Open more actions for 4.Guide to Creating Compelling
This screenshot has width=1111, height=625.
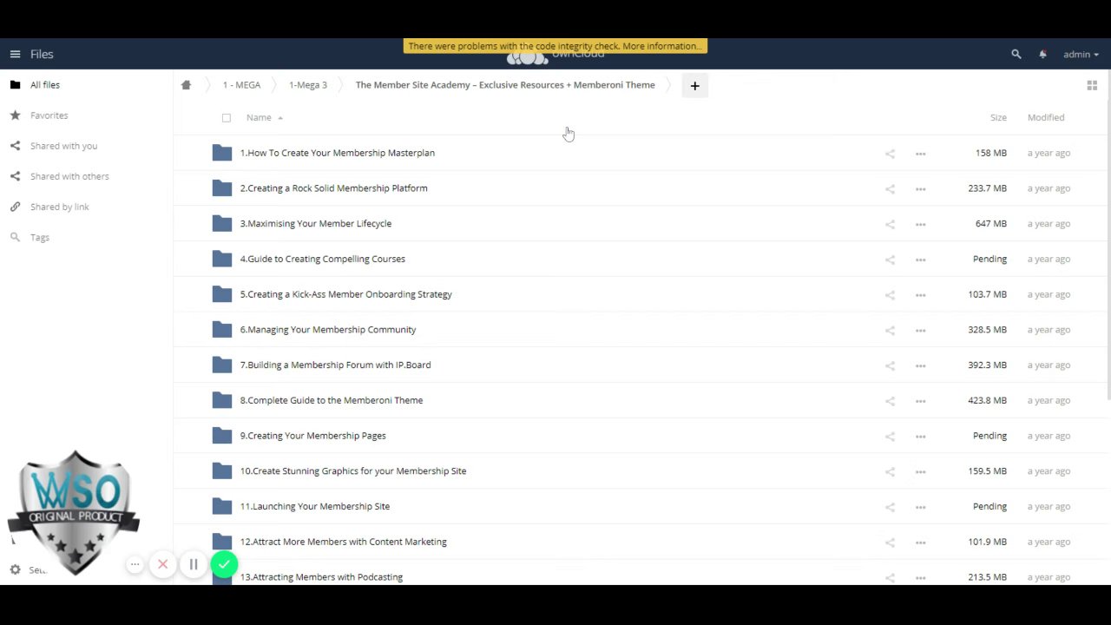tap(920, 260)
